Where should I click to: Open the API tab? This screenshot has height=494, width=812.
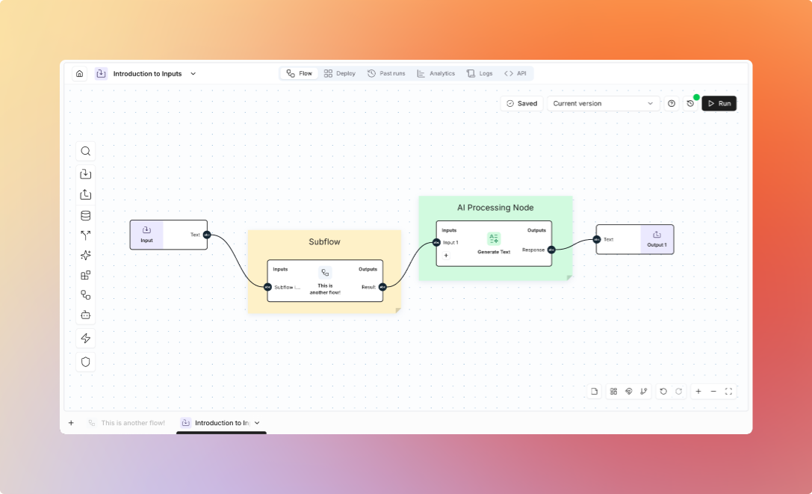coord(515,73)
